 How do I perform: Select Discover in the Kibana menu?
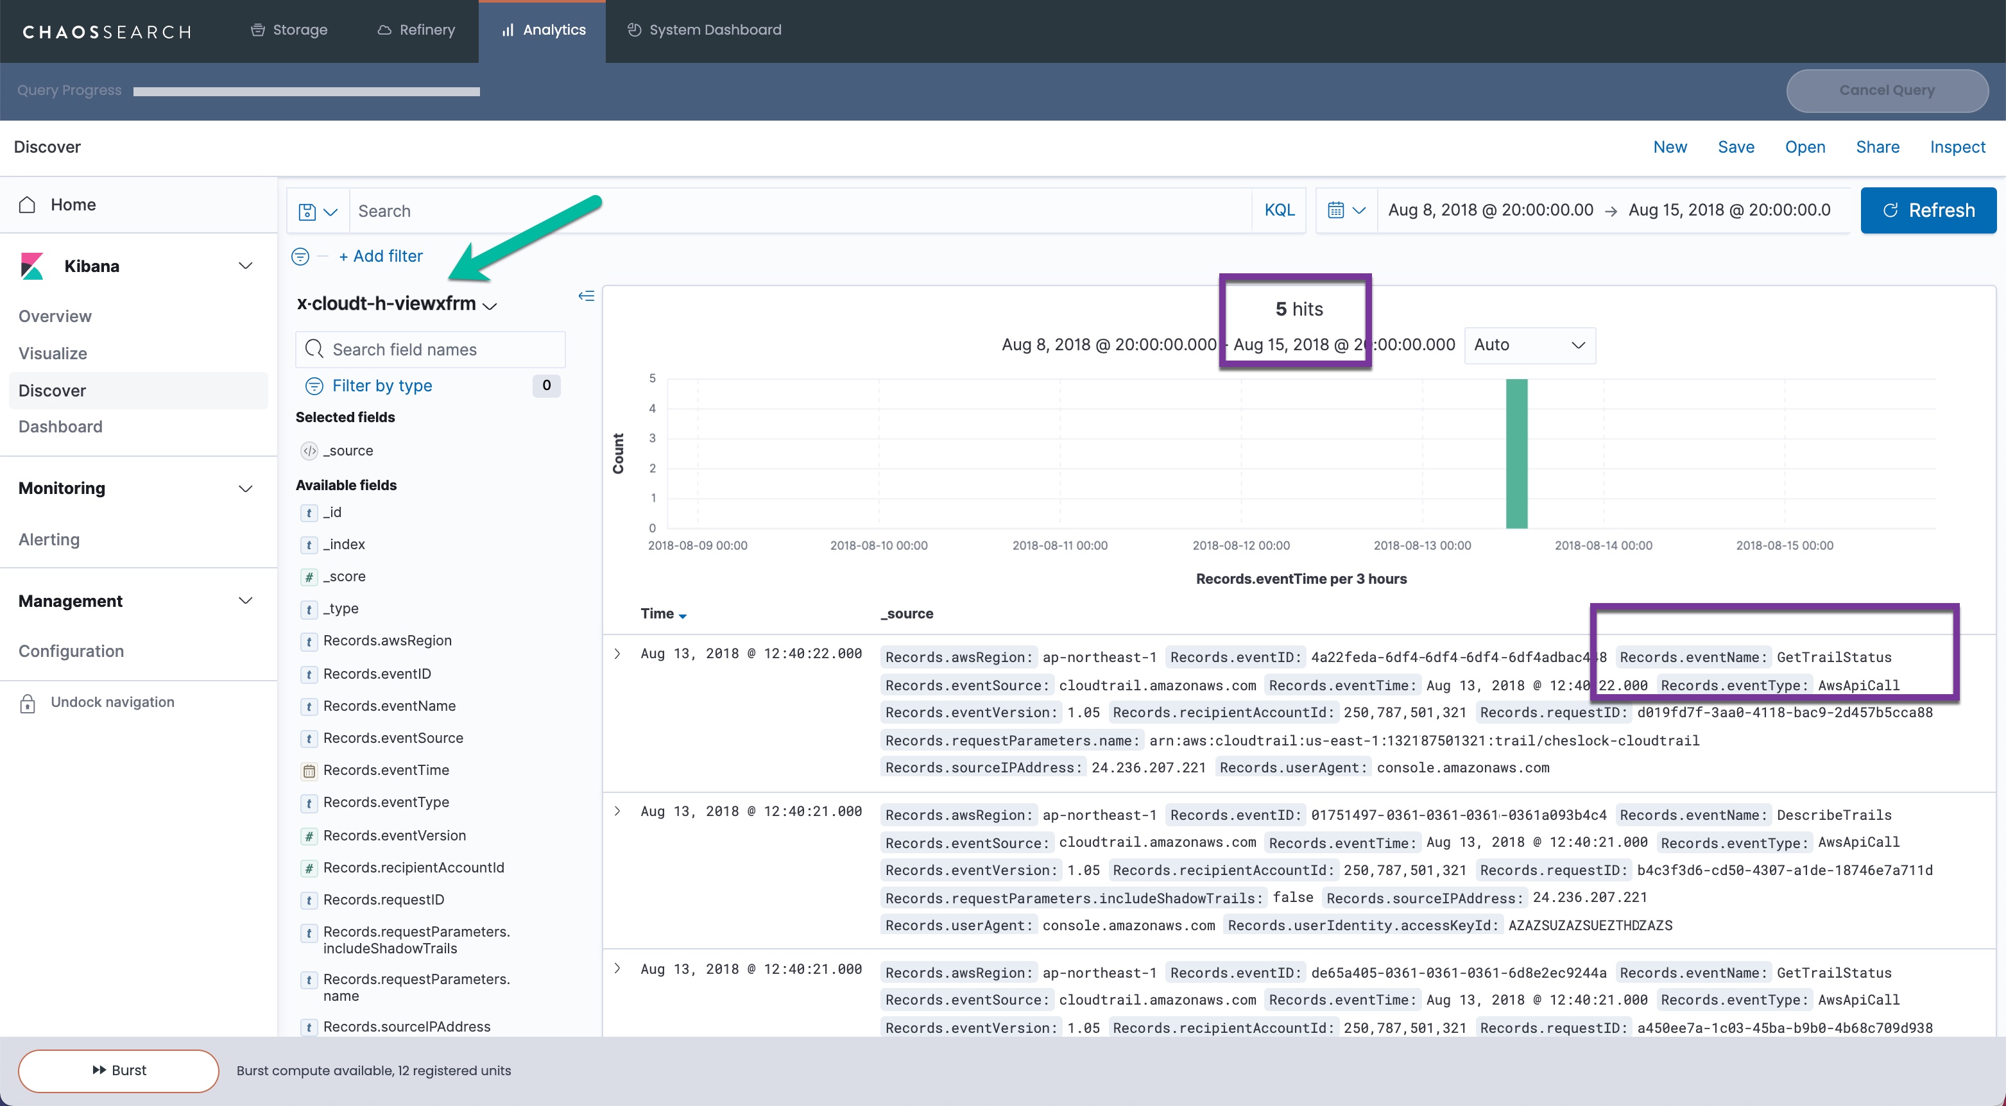pos(137,391)
